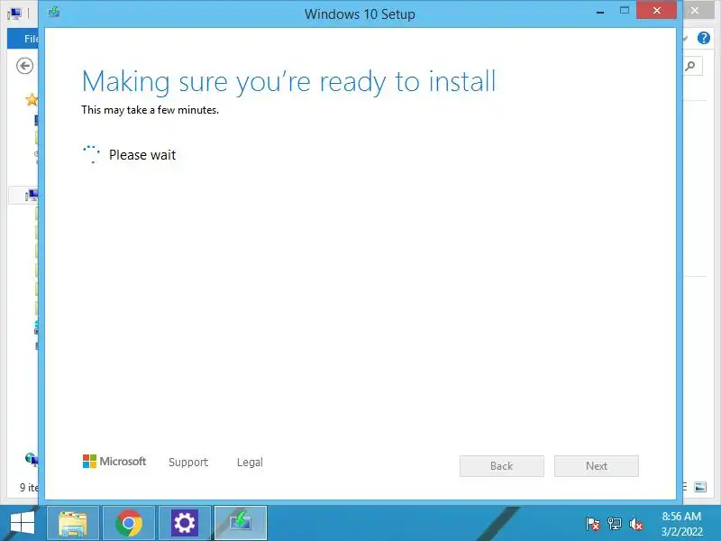Viewport: 721px width, 541px height.
Task: Click the File Explorer title bar computer icon
Action: [x=14, y=14]
